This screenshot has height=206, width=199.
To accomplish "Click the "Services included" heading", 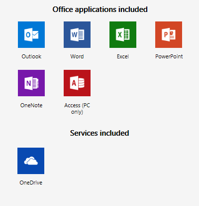I will [99, 133].
